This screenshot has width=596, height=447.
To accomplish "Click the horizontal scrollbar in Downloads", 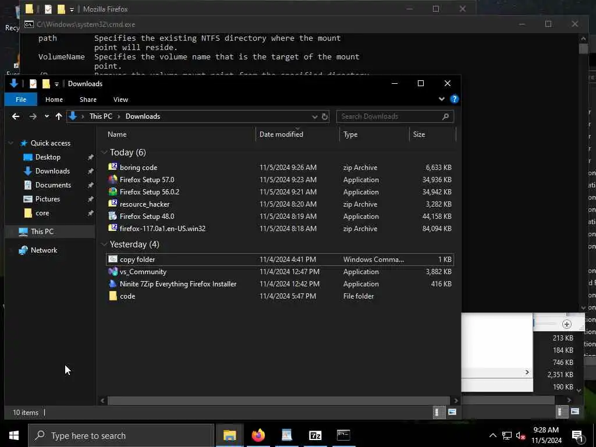I will (278, 400).
